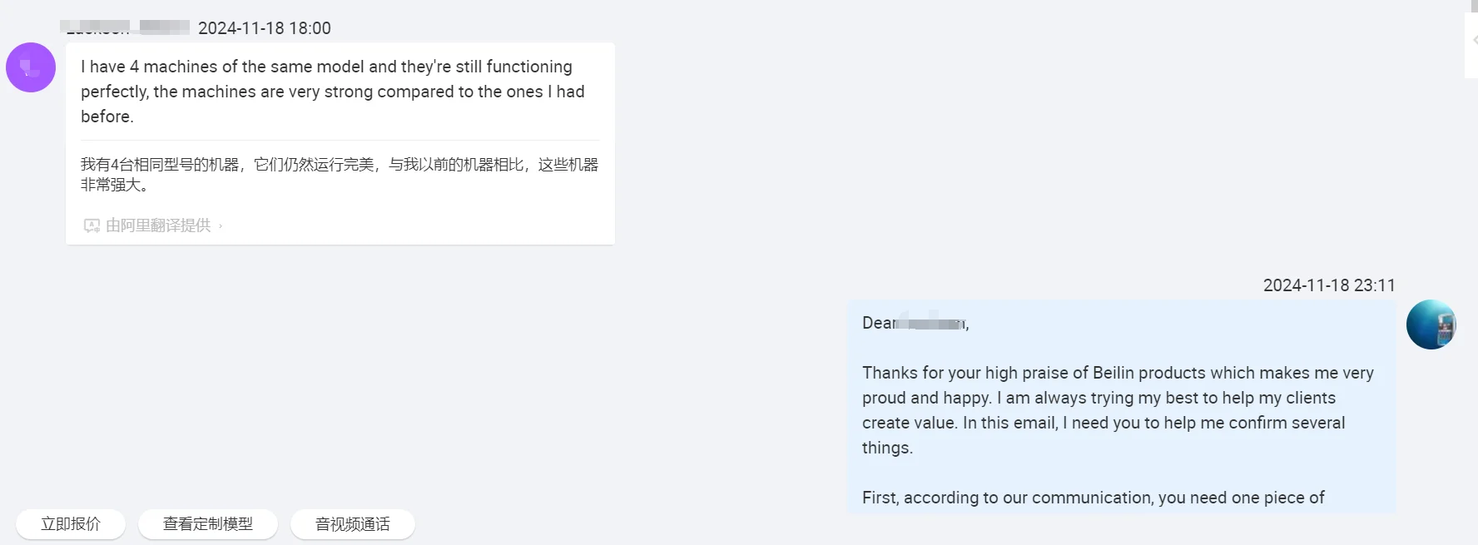The width and height of the screenshot is (1478, 545).
Task: Click the purple sender avatar
Action: click(x=31, y=67)
